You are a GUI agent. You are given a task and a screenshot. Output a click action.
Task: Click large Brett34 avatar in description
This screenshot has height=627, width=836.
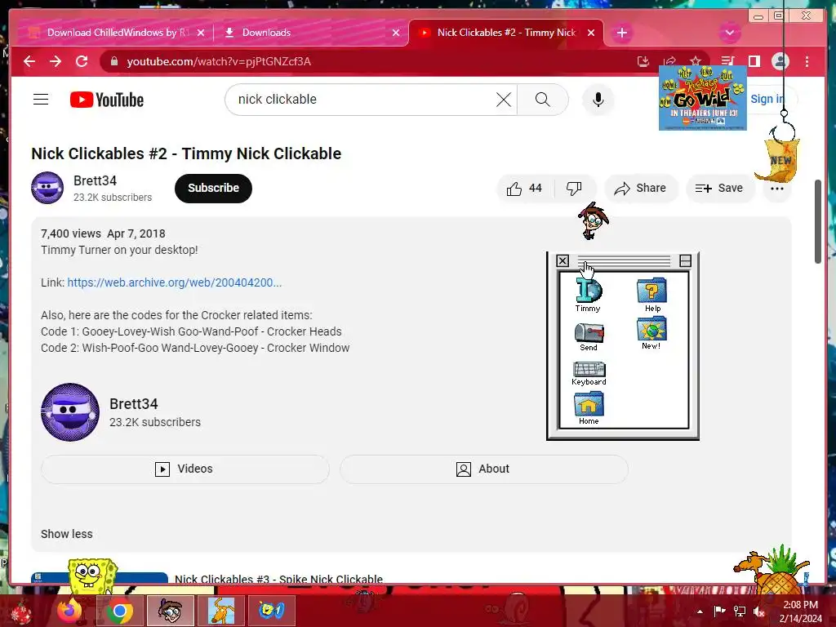(70, 412)
